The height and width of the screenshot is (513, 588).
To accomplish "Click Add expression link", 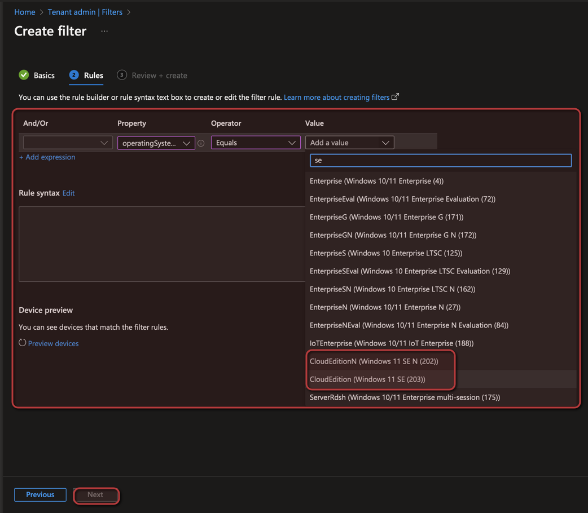I will click(47, 157).
